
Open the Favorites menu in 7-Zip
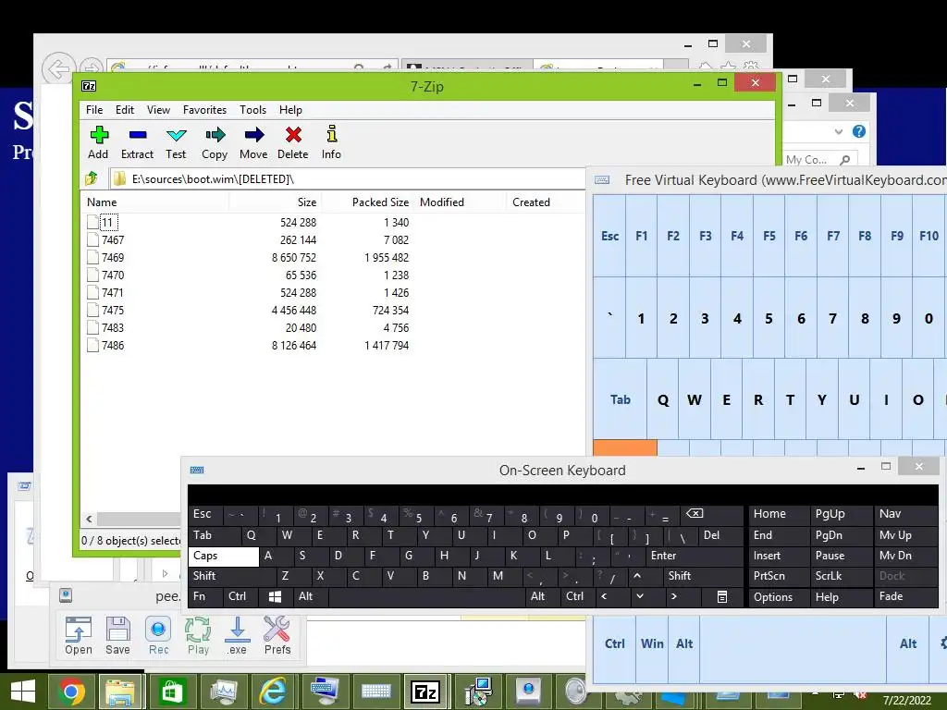tap(204, 110)
